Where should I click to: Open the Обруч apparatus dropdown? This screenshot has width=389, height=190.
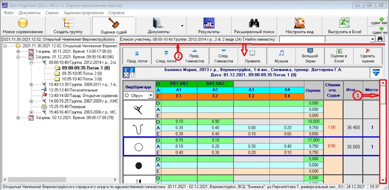[150, 95]
